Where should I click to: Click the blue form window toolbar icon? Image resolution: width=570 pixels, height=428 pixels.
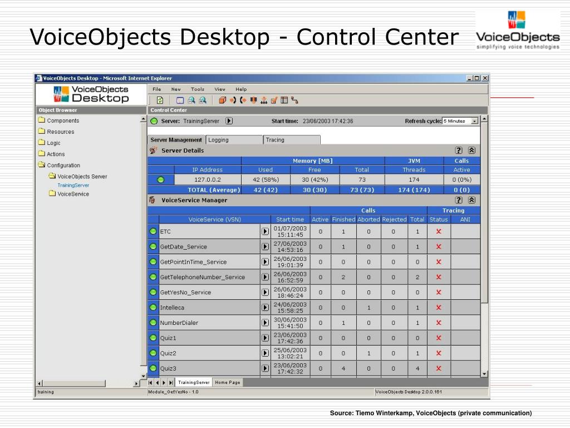[180, 100]
